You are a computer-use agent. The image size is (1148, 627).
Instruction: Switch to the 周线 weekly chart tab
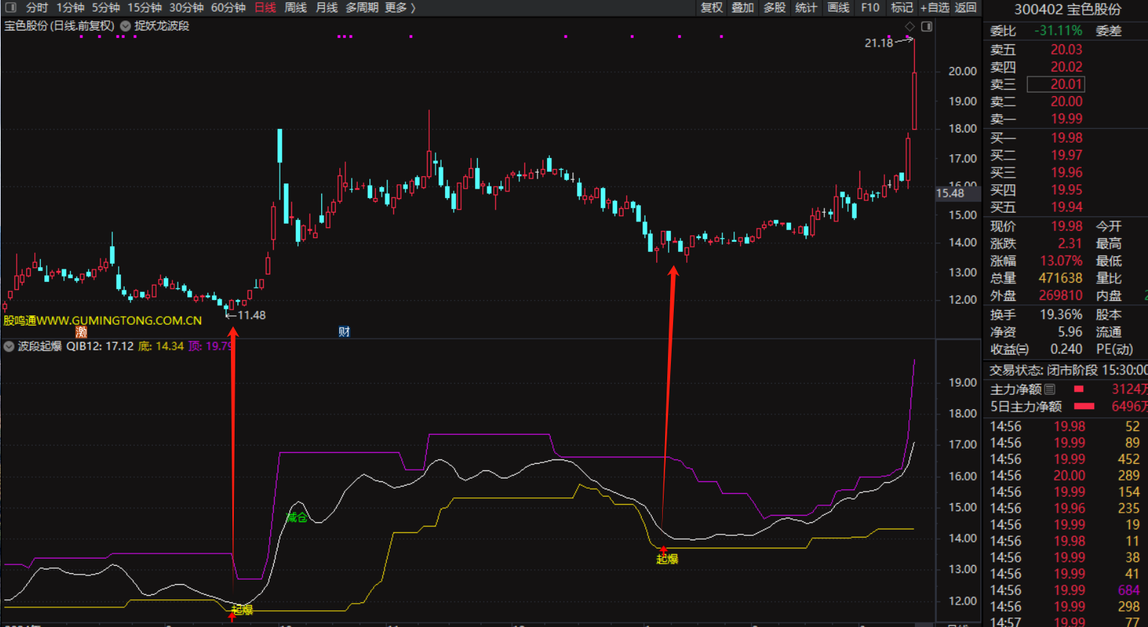tap(295, 8)
